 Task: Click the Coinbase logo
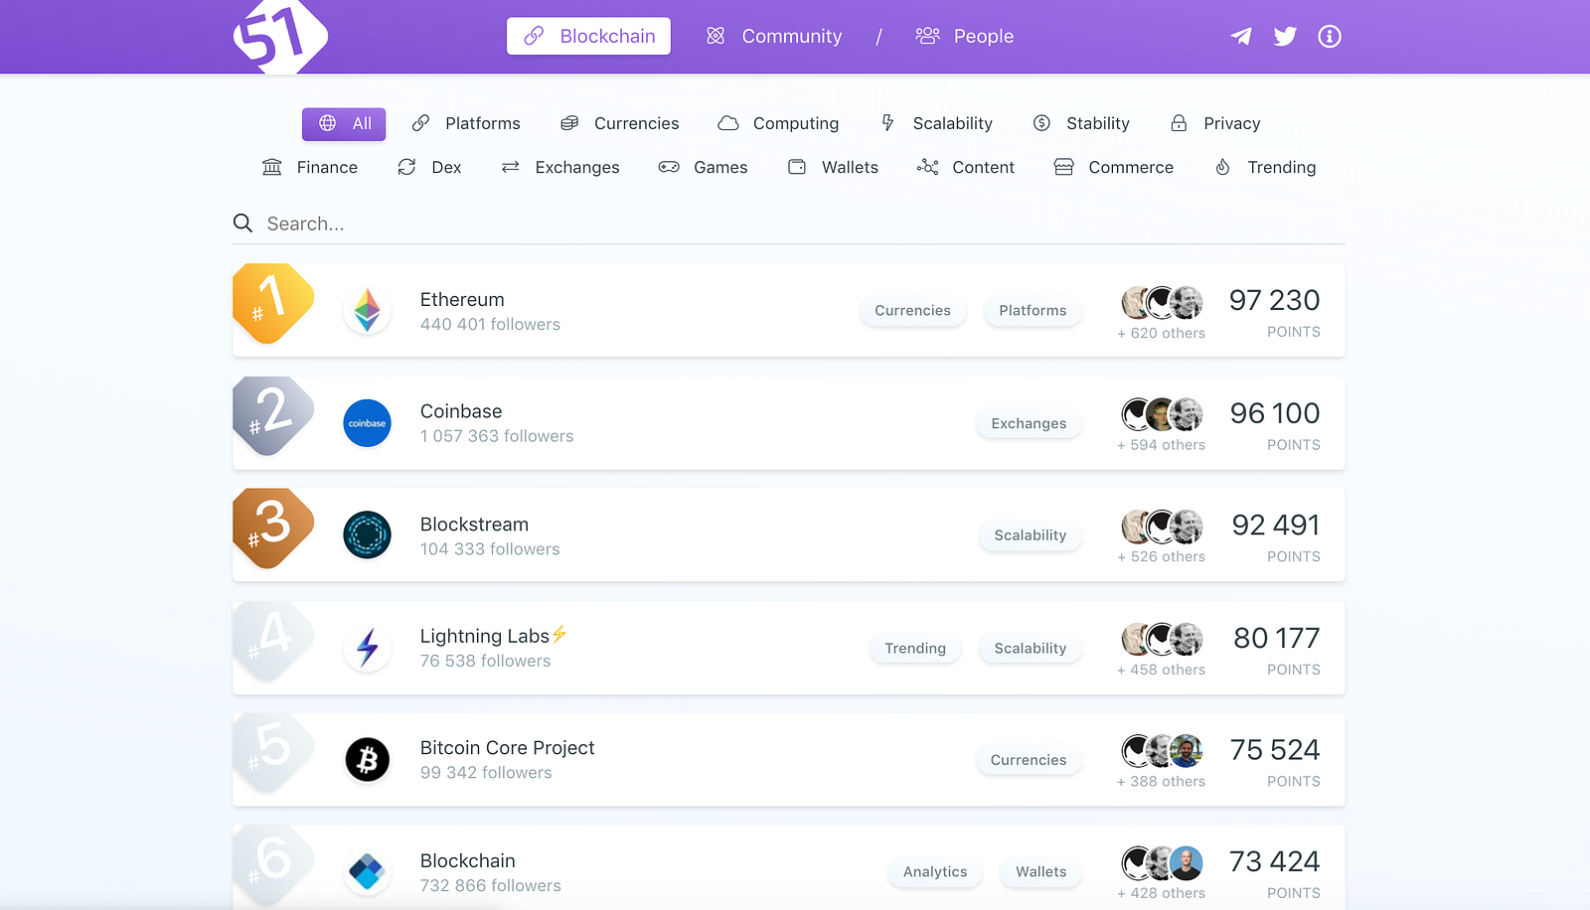(x=368, y=423)
